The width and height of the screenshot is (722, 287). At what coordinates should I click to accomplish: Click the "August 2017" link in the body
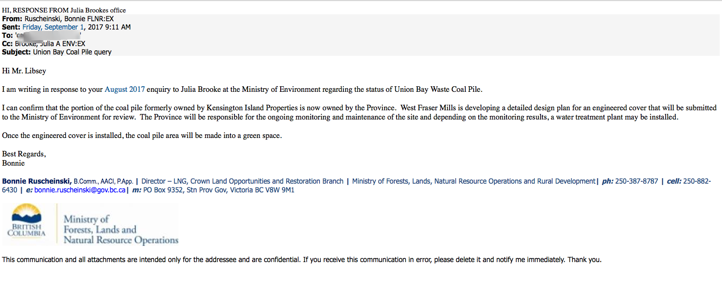125,89
